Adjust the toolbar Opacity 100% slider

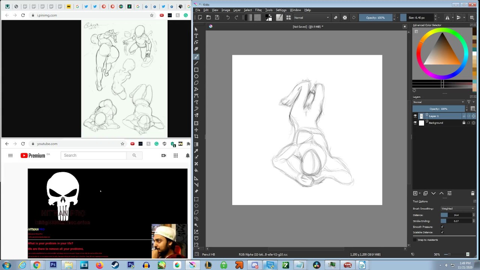point(375,18)
